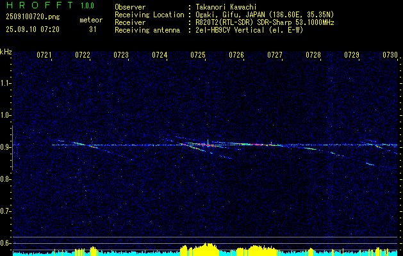403x256 pixels.
Task: Click the HROFFT title text
Action: point(40,5)
